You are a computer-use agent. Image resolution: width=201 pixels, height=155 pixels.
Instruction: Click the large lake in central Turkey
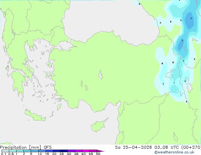click(101, 75)
